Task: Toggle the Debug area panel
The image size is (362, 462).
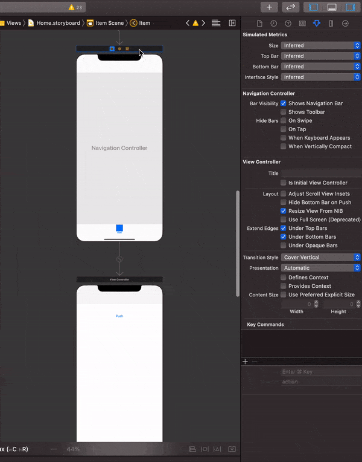Action: [x=332, y=7]
